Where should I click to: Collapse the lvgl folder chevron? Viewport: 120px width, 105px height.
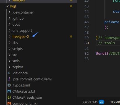(x=7, y=6)
